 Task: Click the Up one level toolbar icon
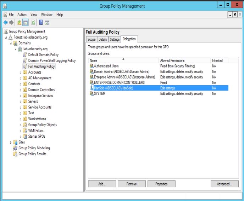click(19, 23)
